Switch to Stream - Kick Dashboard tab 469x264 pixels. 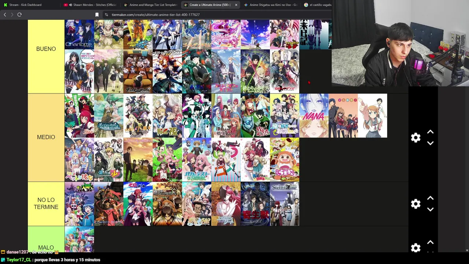(25, 5)
